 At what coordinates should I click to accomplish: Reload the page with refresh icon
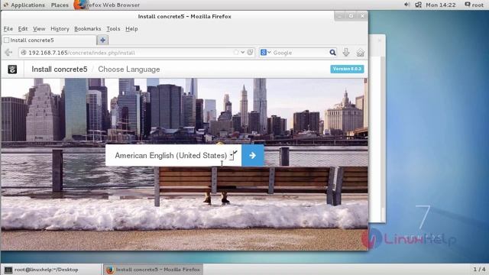[250, 53]
